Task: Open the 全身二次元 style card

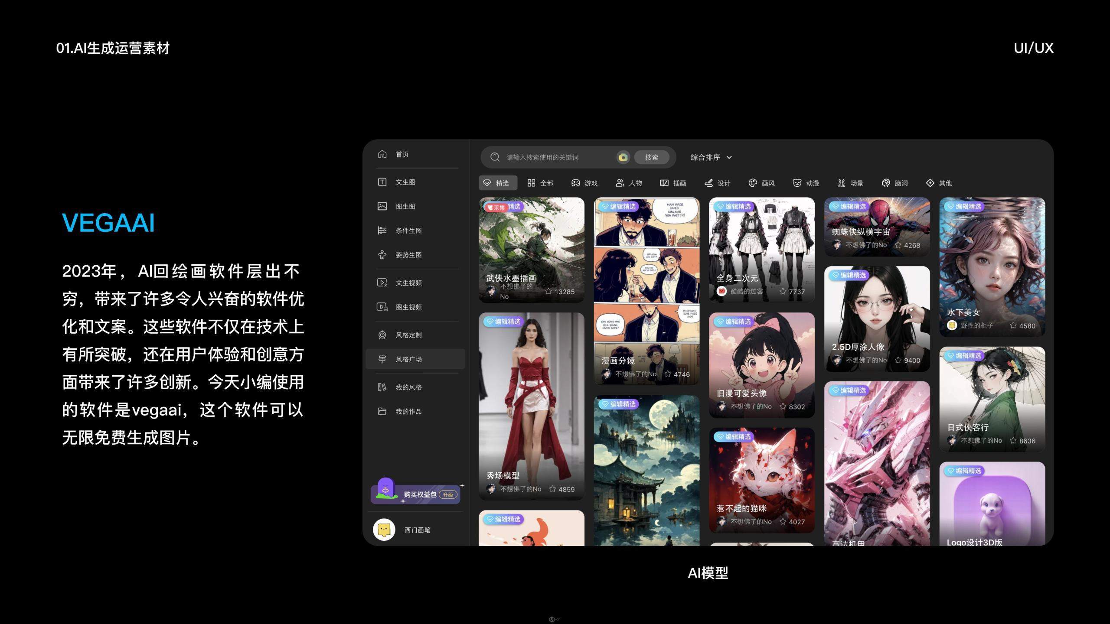Action: pos(762,250)
